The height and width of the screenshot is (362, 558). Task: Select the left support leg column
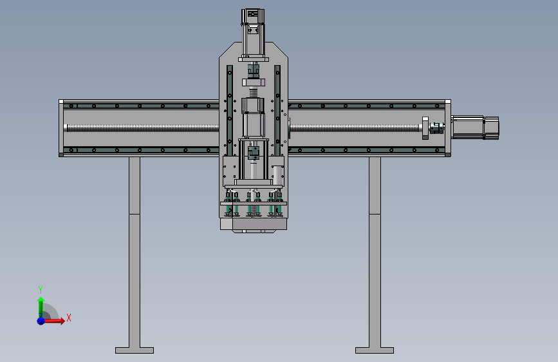point(135,252)
